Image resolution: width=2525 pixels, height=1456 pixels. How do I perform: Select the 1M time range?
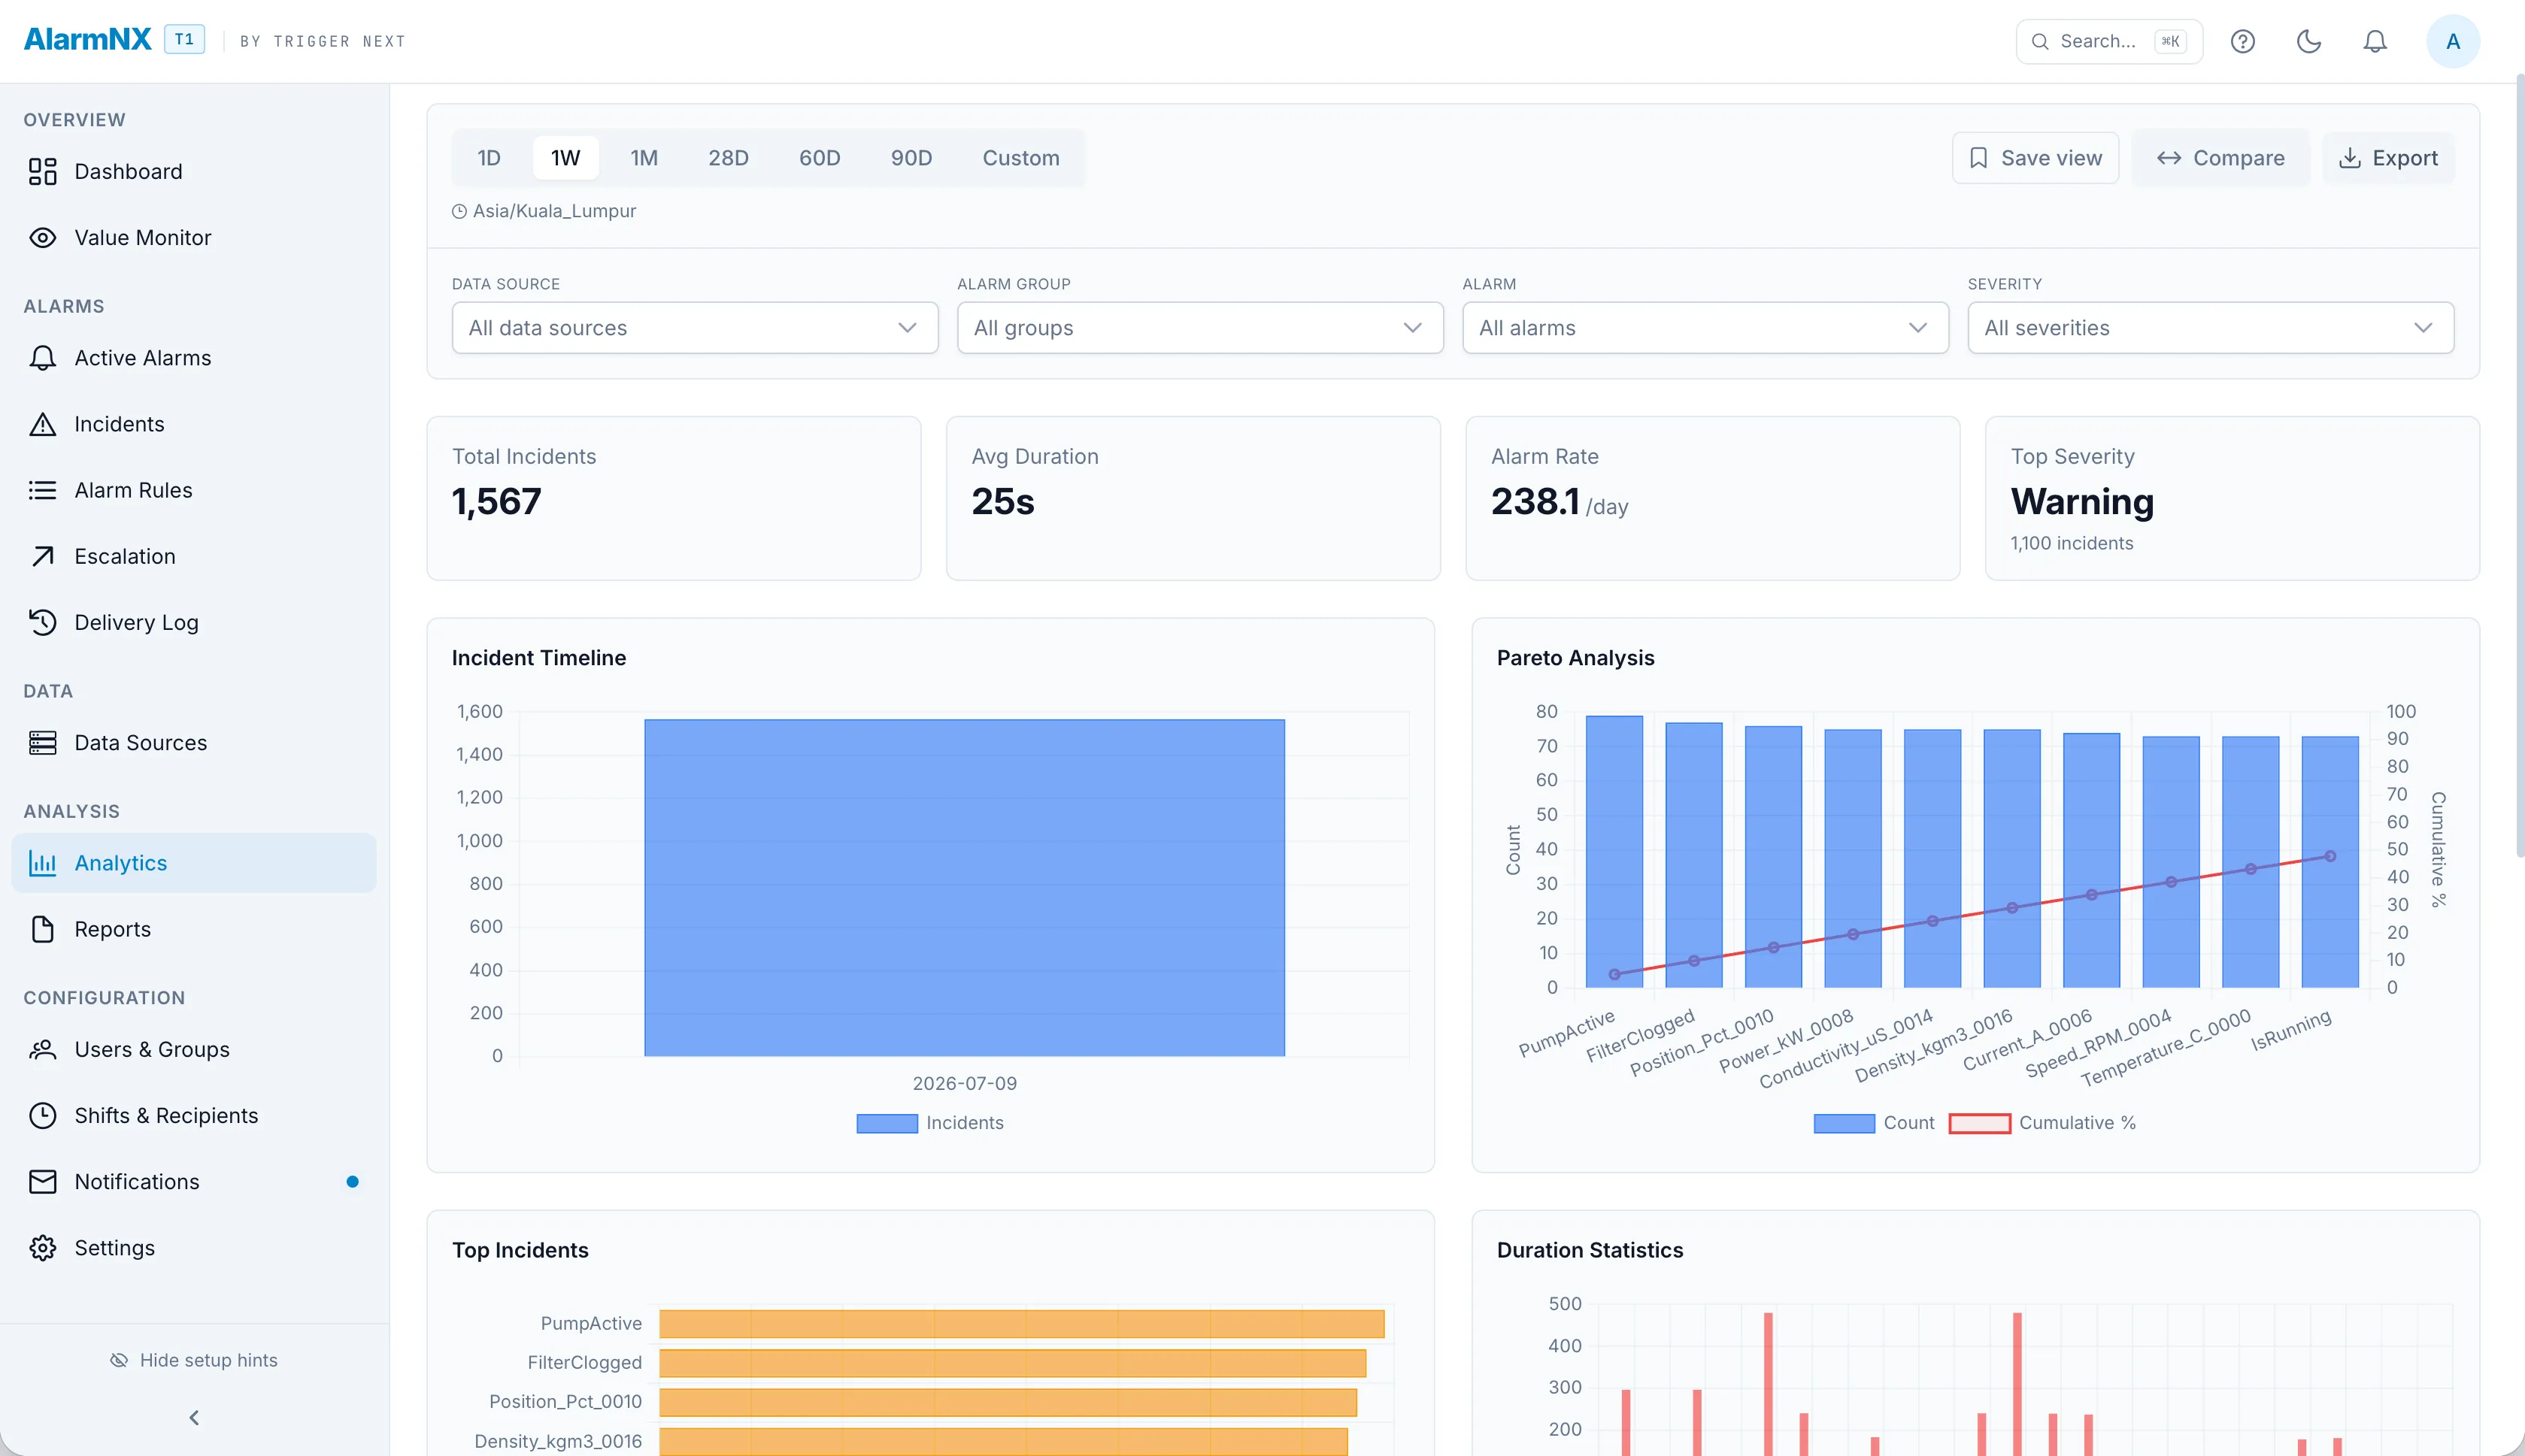pos(644,158)
